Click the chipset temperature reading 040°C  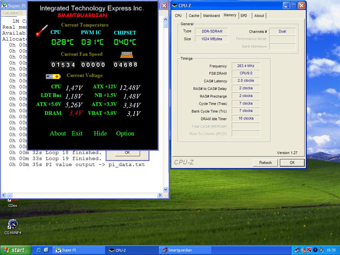pyautogui.click(x=125, y=42)
